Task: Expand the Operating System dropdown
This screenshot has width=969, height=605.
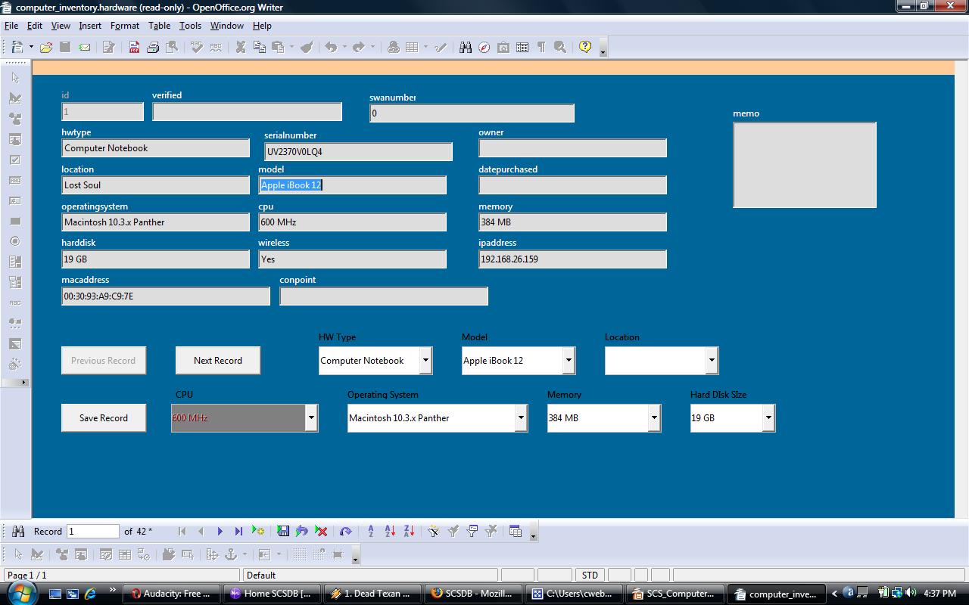Action: [521, 418]
